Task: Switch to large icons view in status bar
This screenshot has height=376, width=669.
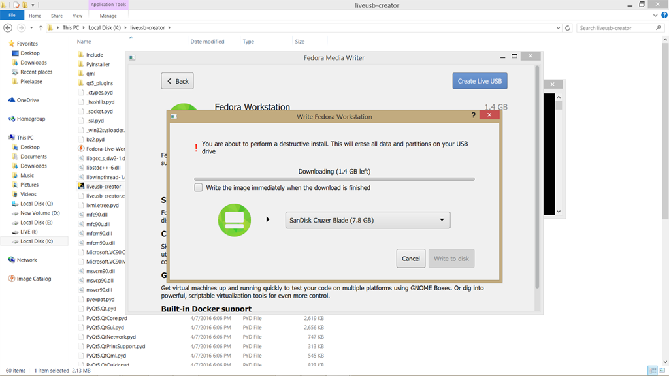Action: point(662,371)
